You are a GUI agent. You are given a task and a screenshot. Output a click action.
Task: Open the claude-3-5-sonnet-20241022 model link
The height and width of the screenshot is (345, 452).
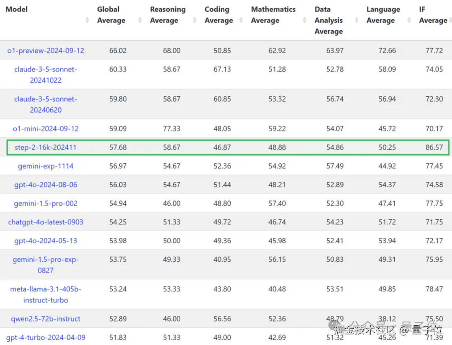pyautogui.click(x=46, y=75)
